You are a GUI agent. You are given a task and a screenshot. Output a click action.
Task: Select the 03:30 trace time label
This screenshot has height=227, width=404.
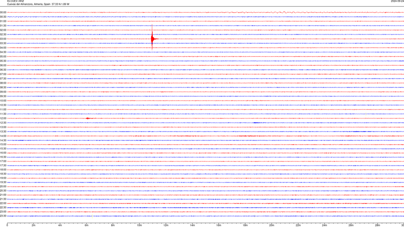coord(3,43)
